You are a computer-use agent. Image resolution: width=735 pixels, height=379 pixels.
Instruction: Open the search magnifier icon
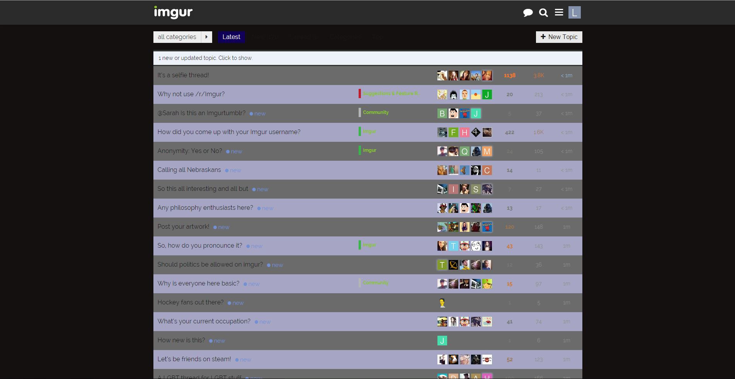click(543, 13)
